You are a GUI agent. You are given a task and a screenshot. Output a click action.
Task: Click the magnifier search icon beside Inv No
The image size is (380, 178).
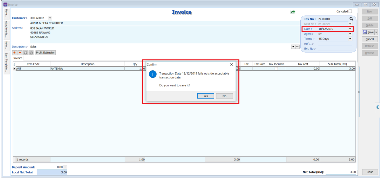coord(351,19)
